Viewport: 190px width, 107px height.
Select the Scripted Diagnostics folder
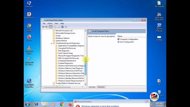tap(66, 63)
